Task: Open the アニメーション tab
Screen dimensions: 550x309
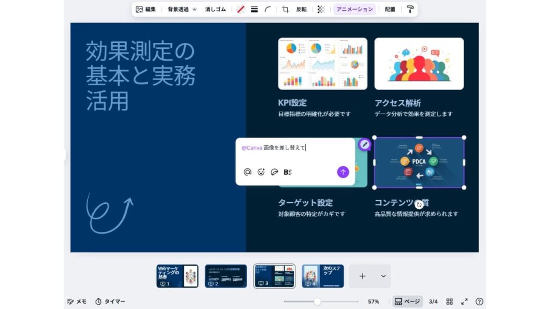Action: click(x=354, y=9)
